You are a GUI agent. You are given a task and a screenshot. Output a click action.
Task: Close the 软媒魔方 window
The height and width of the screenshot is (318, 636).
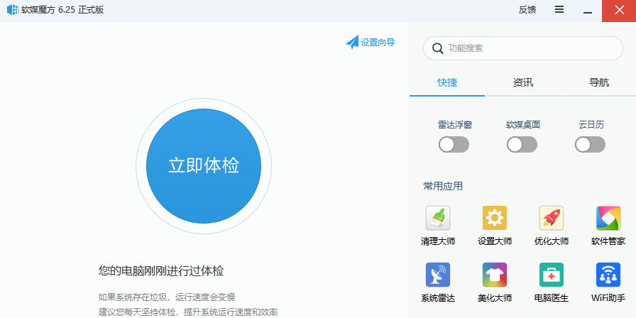tap(619, 11)
